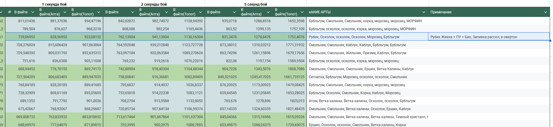This screenshot has width=553, height=127.
Task: Select cell with value 842,02872
Action: [x=120, y=21]
